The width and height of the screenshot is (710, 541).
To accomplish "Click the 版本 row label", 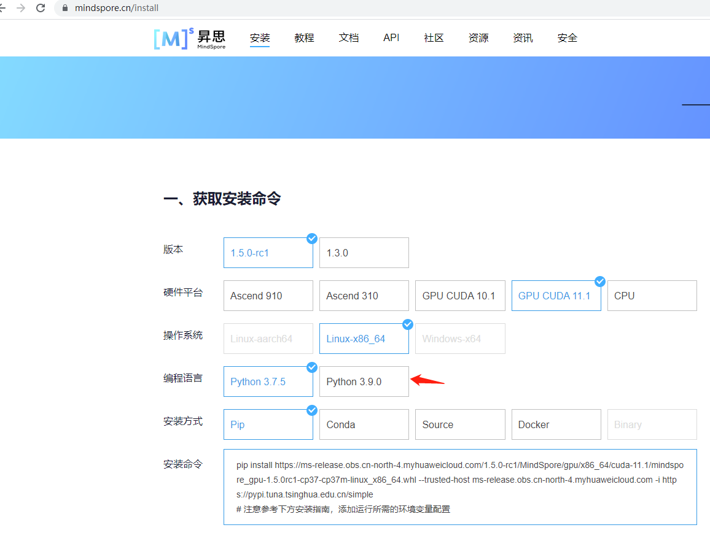I will pos(173,249).
